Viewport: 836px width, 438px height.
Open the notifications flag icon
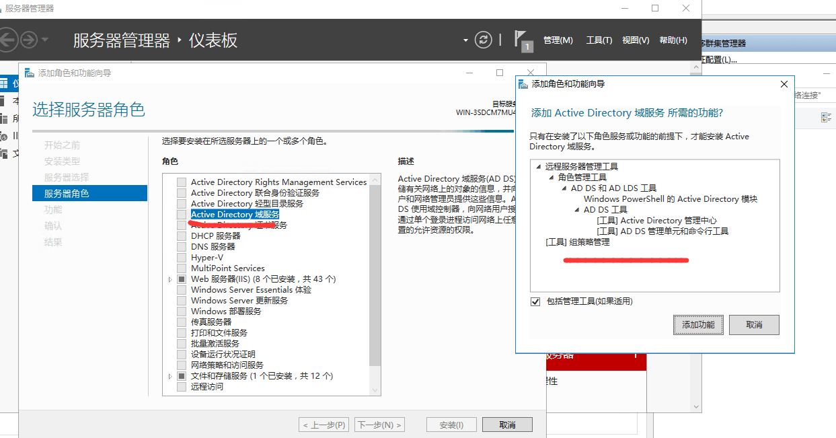[521, 40]
